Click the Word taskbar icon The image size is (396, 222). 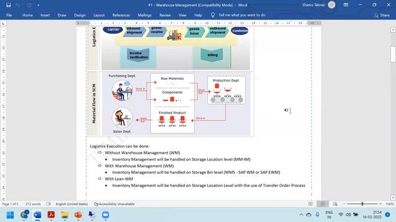click(x=37, y=215)
